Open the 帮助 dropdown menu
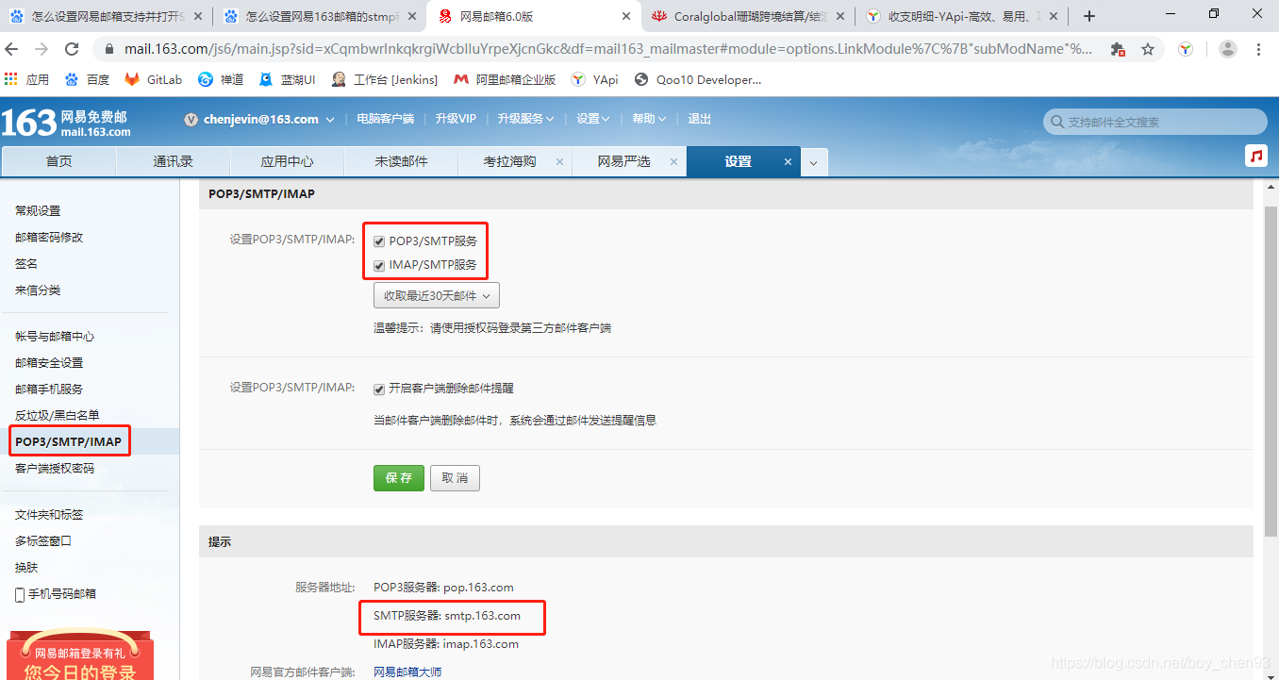The image size is (1279, 680). (648, 120)
